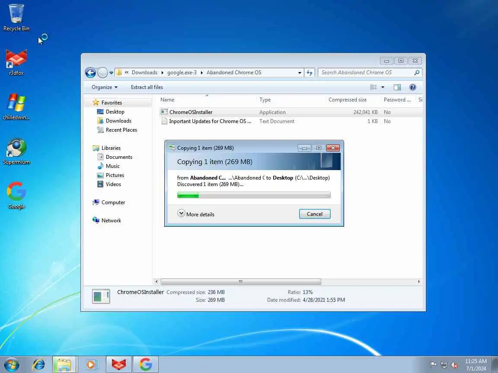Launch Internet Explorer from taskbar
Image resolution: width=498 pixels, height=373 pixels.
38,364
